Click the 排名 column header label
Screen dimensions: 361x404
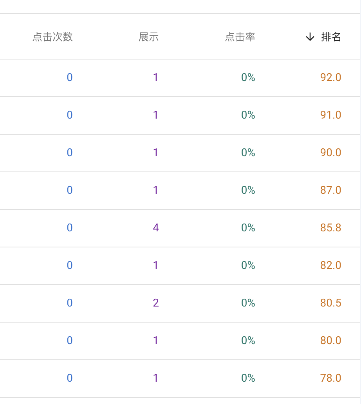click(x=331, y=37)
